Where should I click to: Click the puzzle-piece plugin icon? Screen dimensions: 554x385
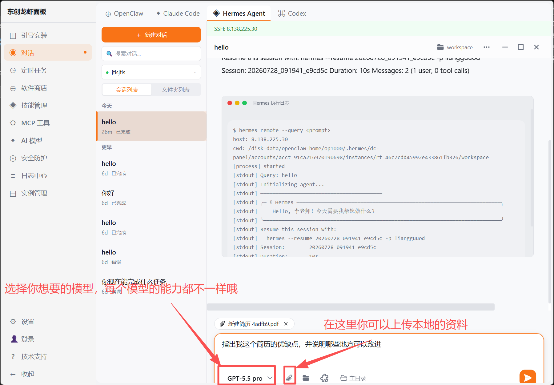(324, 378)
